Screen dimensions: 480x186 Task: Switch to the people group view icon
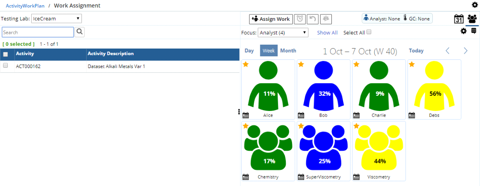[x=472, y=19]
